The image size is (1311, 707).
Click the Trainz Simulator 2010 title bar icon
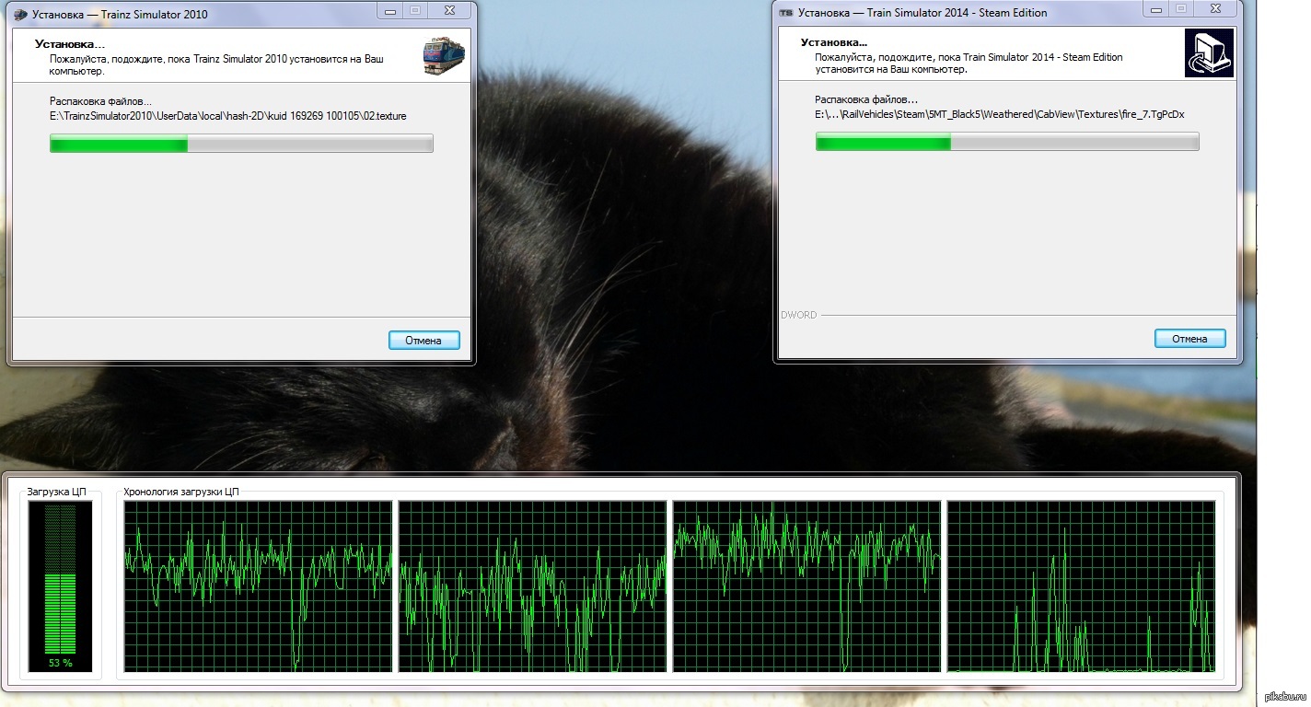pos(20,14)
